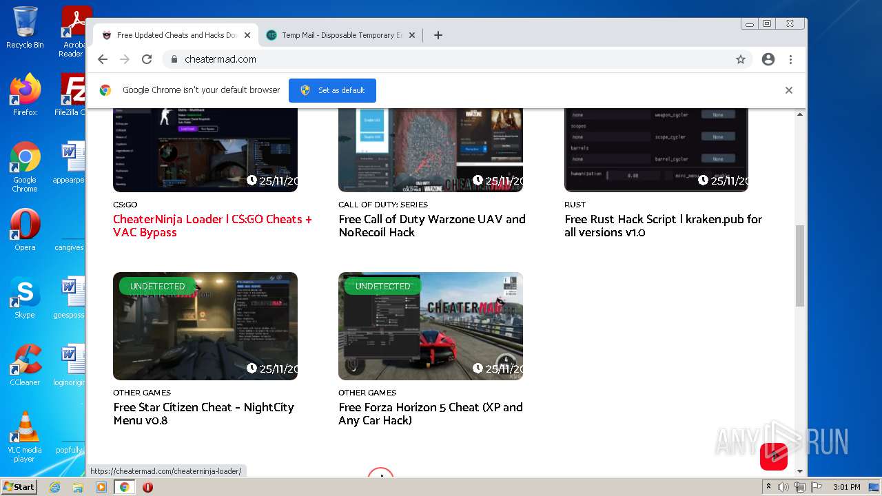Click OTHER GAMES label above Forza Horizon
This screenshot has width=882, height=496.
pyautogui.click(x=367, y=393)
